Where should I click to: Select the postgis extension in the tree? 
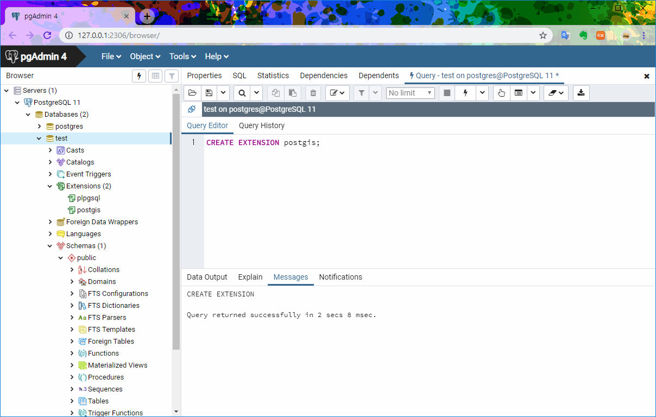88,210
